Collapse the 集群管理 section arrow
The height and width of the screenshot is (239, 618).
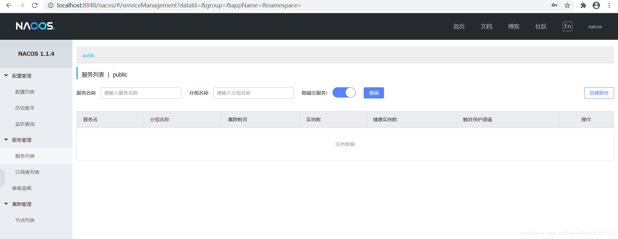click(x=6, y=204)
